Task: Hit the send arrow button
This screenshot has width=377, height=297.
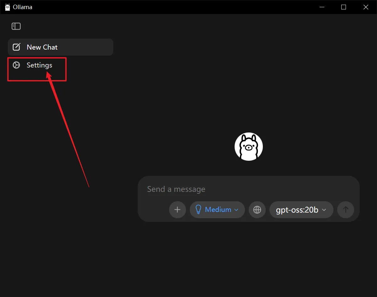Action: click(345, 210)
